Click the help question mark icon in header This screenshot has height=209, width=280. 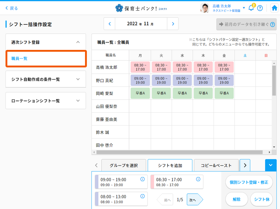coord(260,8)
